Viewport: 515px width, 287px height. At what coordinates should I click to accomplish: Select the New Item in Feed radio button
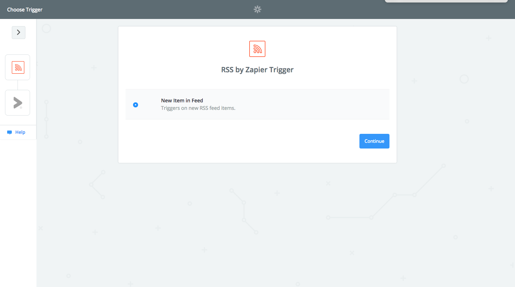tap(136, 105)
